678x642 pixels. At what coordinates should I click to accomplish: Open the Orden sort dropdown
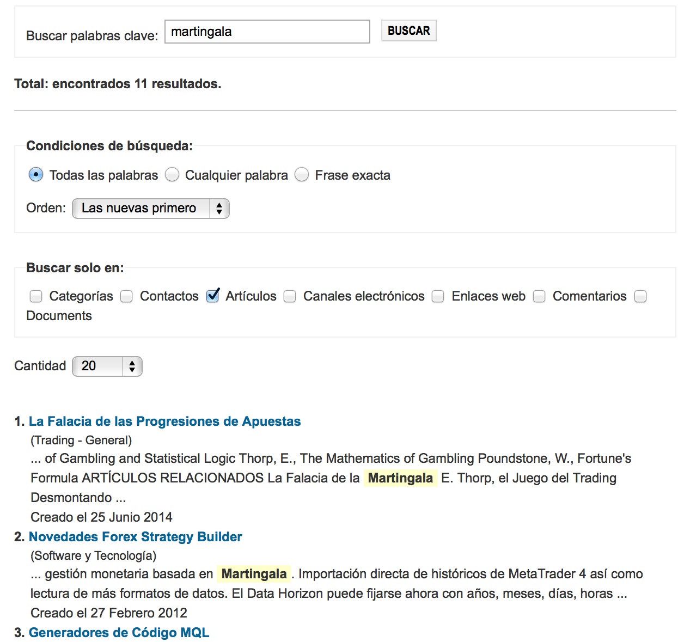(150, 209)
